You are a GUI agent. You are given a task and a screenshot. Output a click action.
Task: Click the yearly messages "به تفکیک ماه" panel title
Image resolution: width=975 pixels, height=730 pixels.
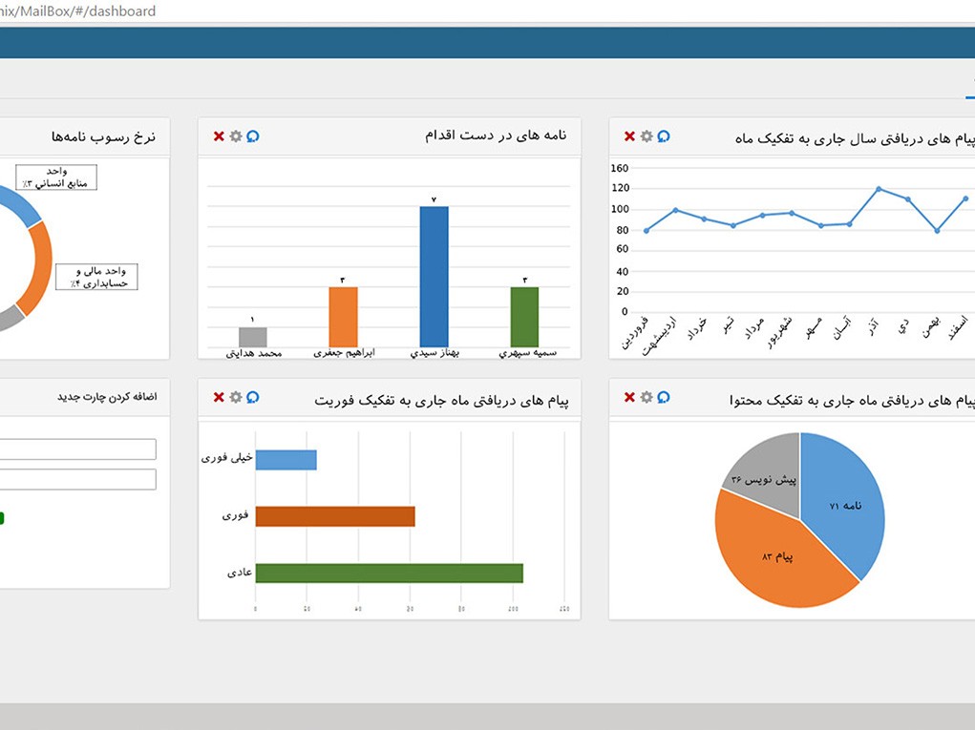coord(855,139)
